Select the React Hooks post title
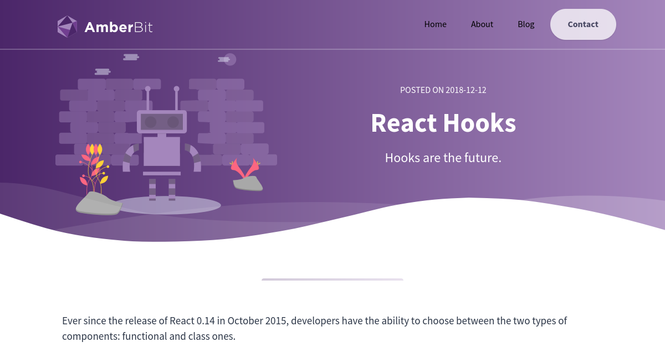This screenshot has width=665, height=347. pos(443,123)
